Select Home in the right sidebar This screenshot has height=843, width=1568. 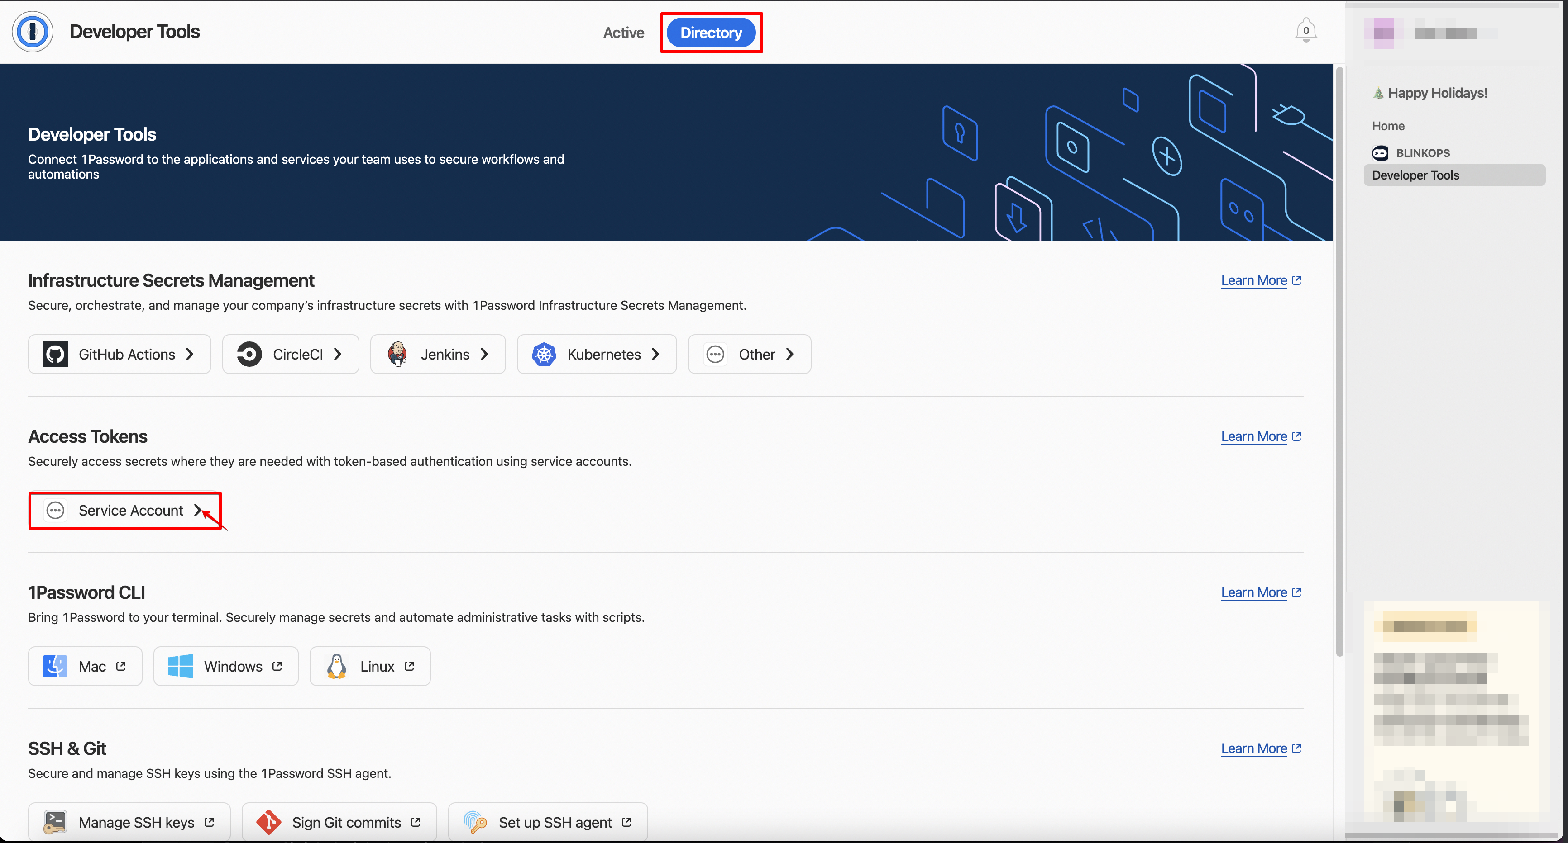coord(1388,125)
